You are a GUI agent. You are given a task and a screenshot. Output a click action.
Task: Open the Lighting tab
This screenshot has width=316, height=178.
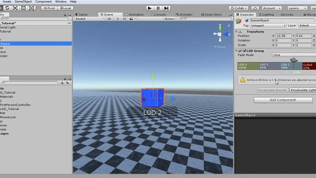point(267,14)
